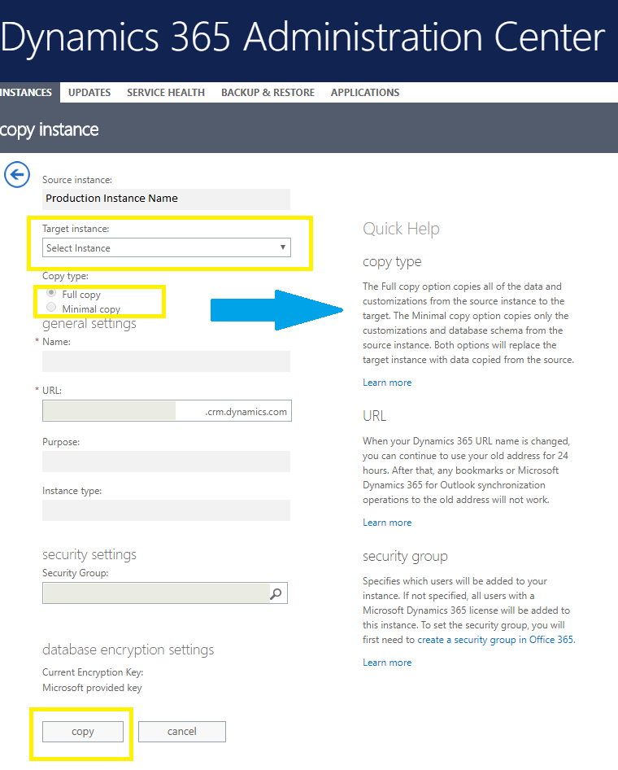The image size is (618, 770).
Task: Open create a security group in Office 365 link
Action: 495,640
